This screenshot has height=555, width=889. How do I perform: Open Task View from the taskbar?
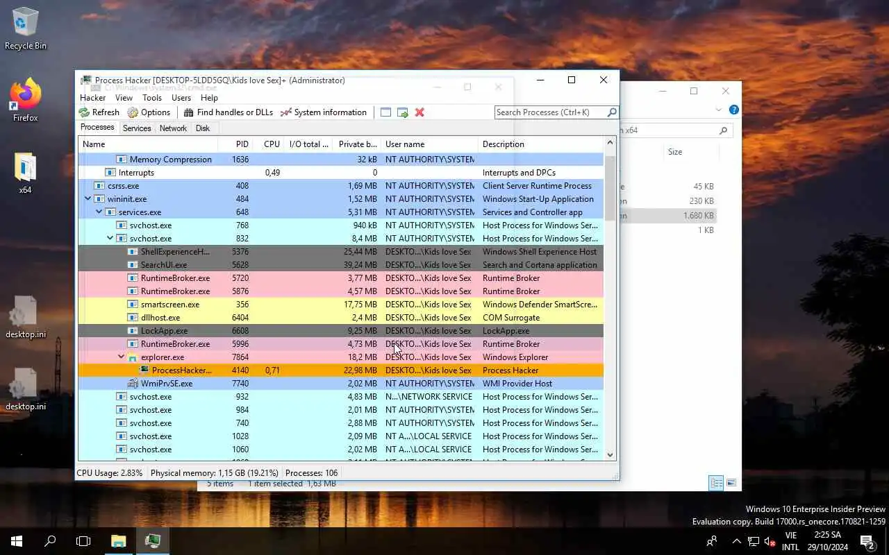(x=83, y=541)
